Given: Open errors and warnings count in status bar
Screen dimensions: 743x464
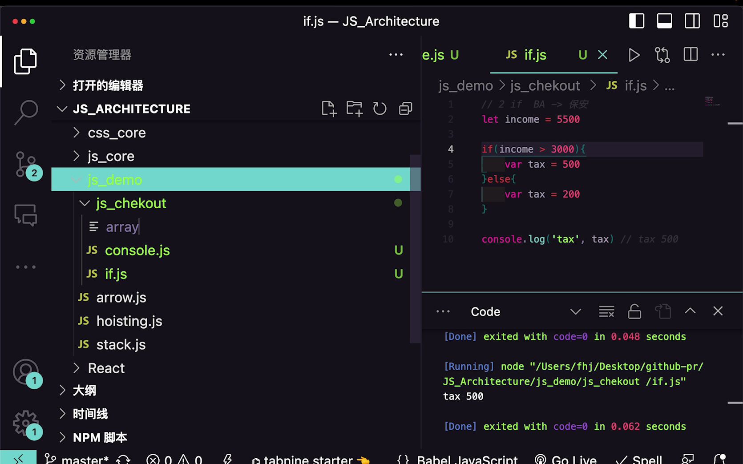Looking at the screenshot, I should coord(174,460).
